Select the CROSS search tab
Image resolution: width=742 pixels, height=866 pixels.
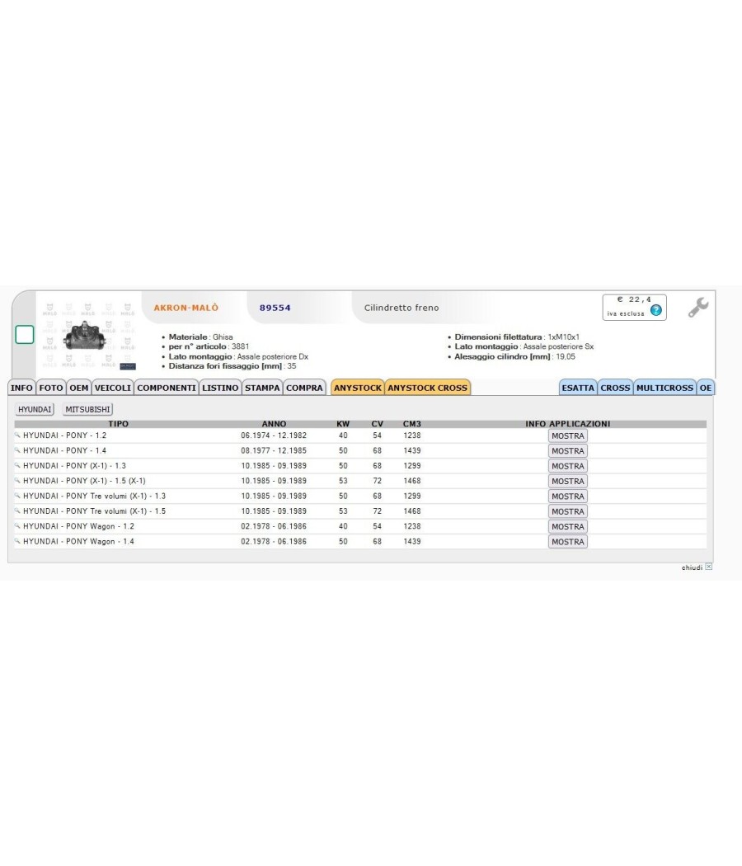615,388
